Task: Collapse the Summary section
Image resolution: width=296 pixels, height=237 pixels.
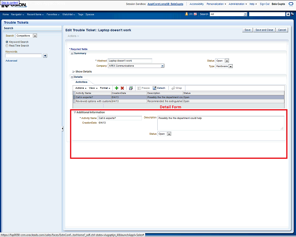Action: coord(72,53)
